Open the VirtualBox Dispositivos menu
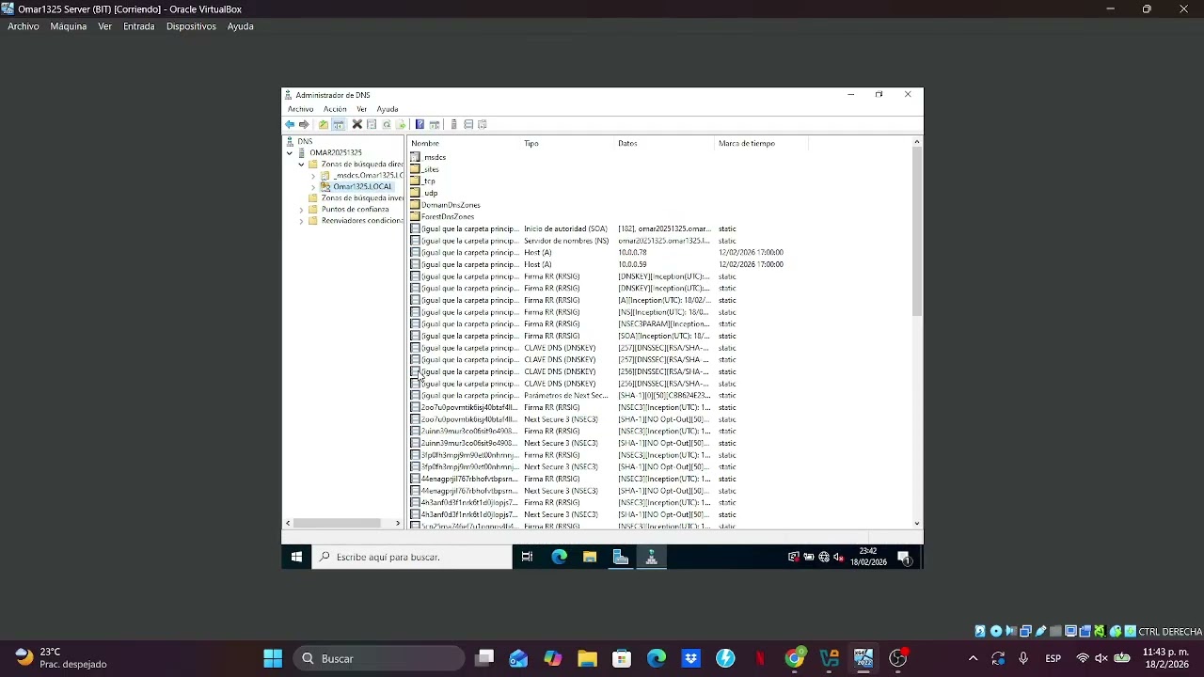This screenshot has width=1204, height=677. tap(191, 26)
